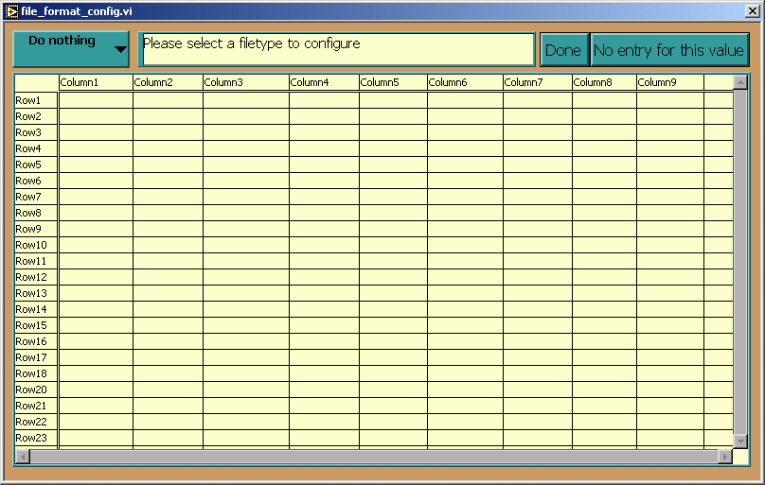Select the Row14 header
This screenshot has width=765, height=485.
point(36,309)
